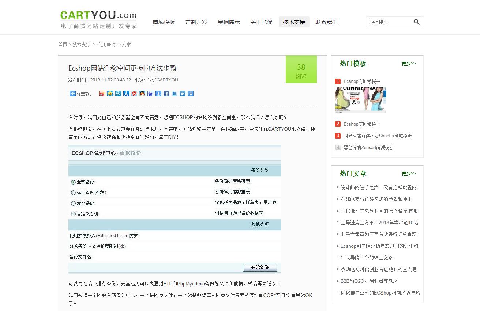Open article 在线电商与传统卖场的矛盾和冲击
This screenshot has width=480, height=311.
[x=376, y=199]
